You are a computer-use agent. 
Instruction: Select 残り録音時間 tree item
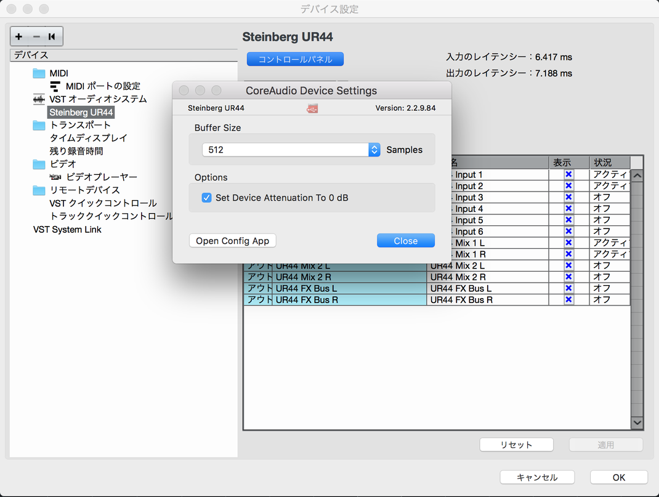76,151
